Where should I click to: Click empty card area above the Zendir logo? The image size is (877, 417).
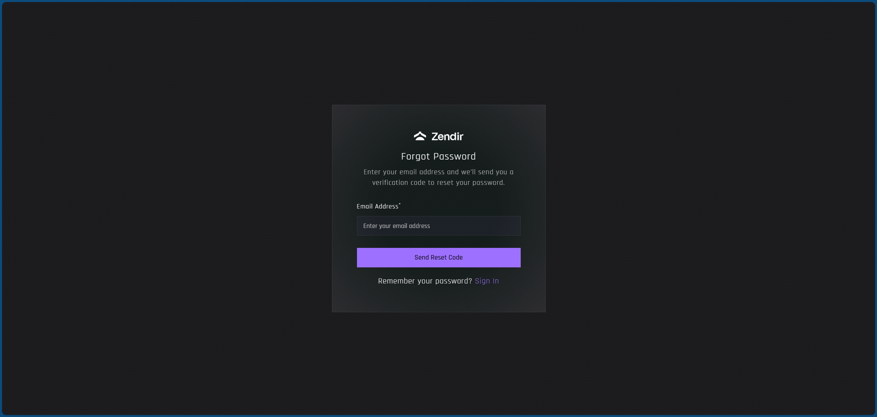pyautogui.click(x=438, y=117)
